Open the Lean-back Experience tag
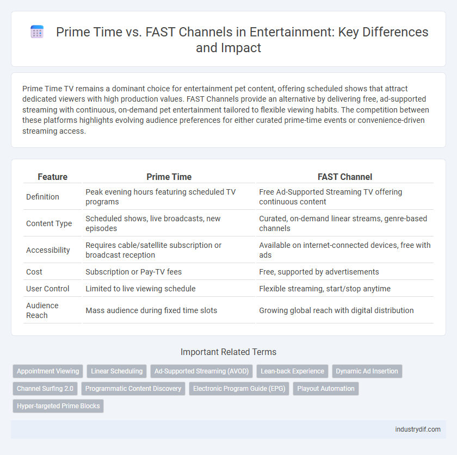Image resolution: width=457 pixels, height=455 pixels. pyautogui.click(x=292, y=371)
